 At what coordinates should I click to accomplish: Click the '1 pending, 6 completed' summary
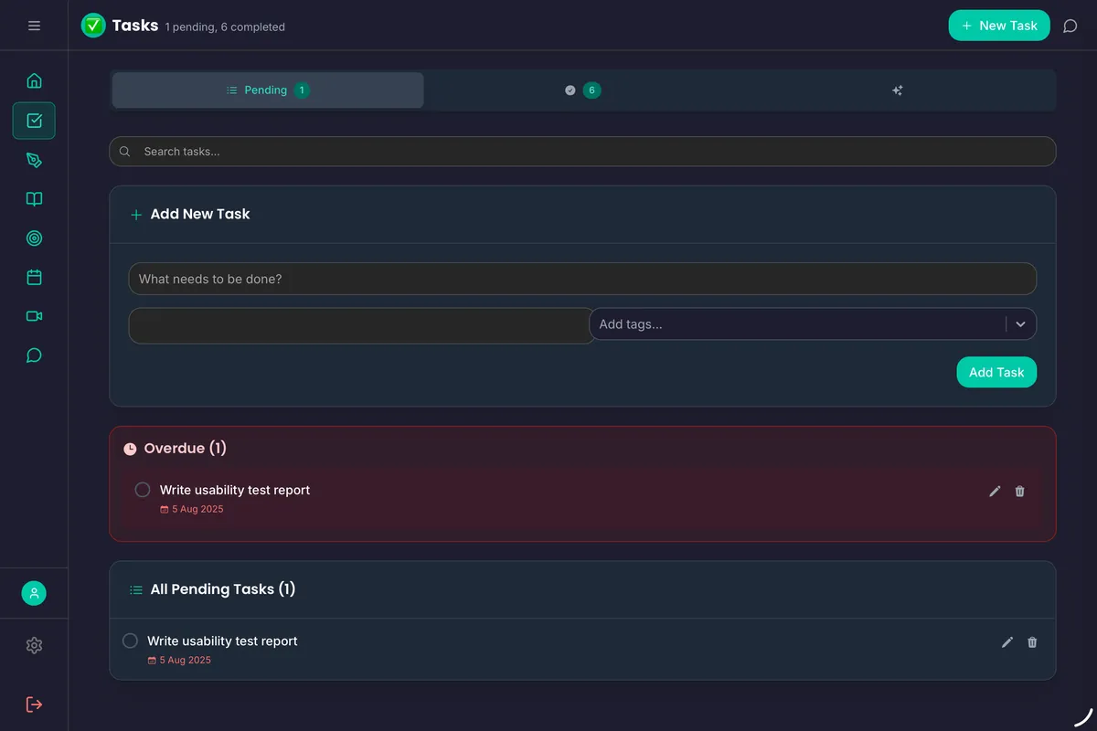(225, 27)
